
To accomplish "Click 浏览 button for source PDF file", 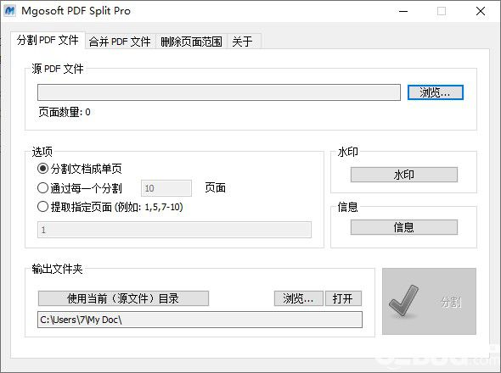I will 435,92.
